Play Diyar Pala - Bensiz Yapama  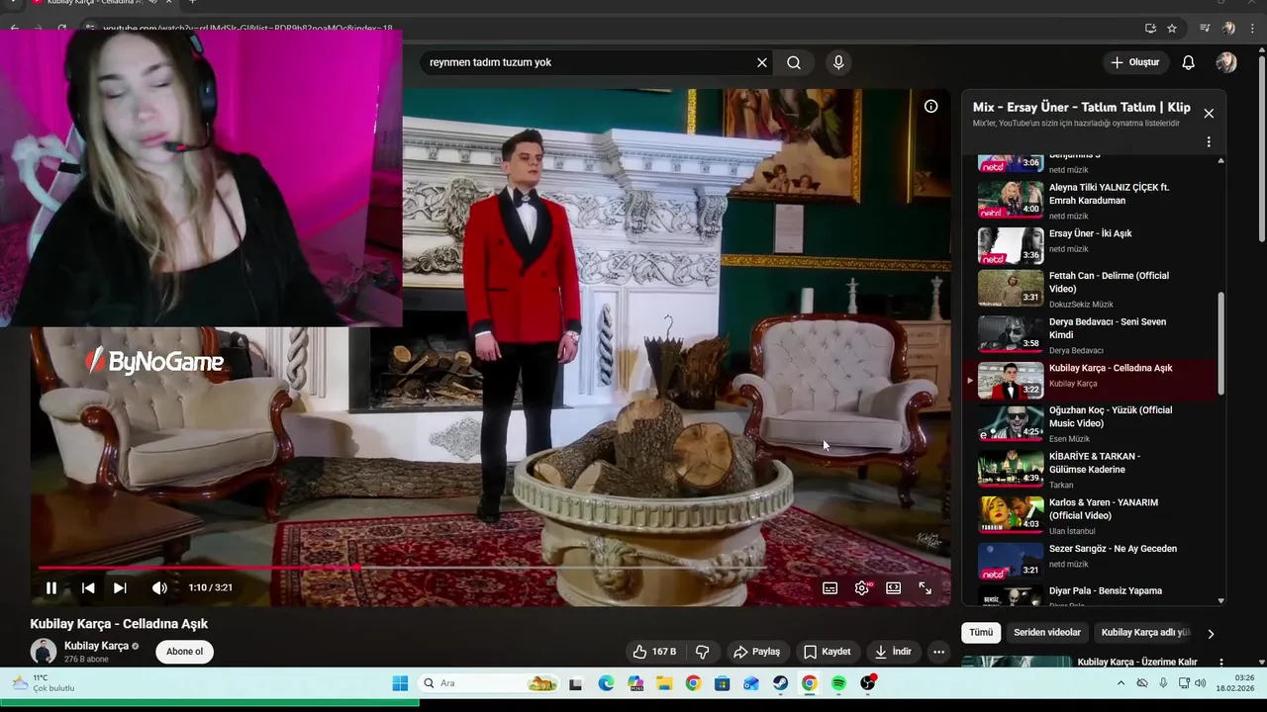click(1089, 595)
